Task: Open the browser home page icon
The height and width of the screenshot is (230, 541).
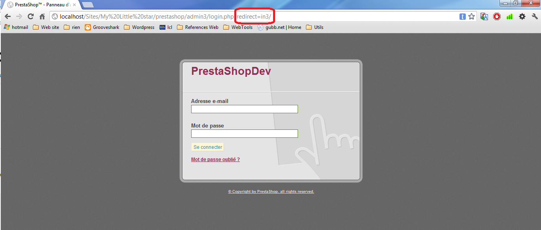Action: tap(42, 17)
